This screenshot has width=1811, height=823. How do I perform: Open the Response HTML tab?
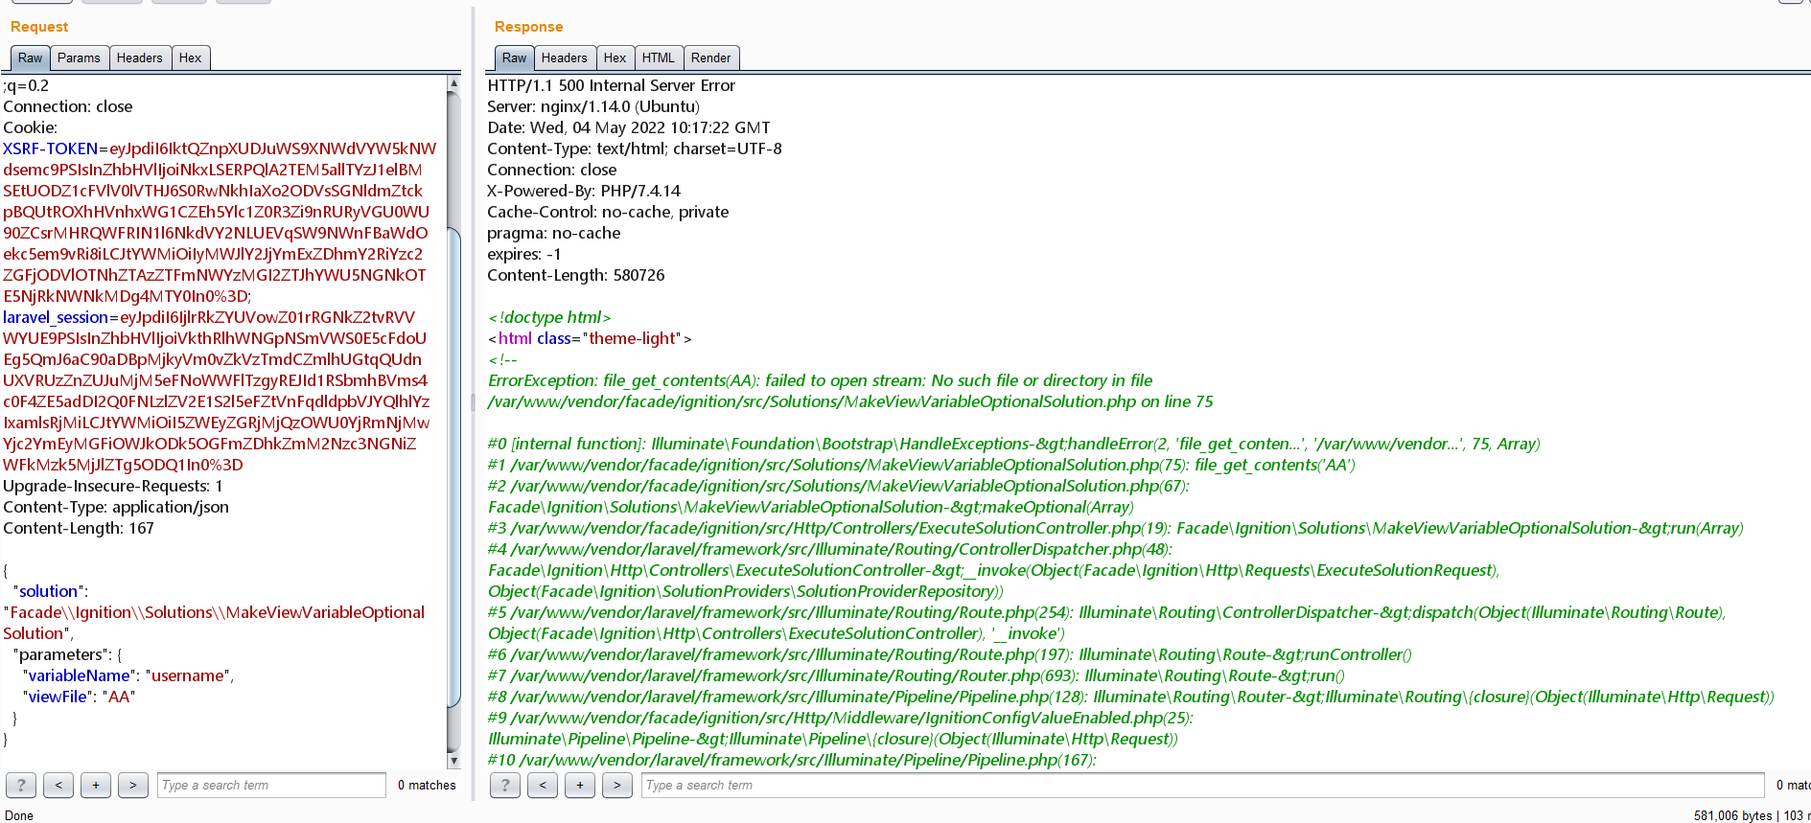659,58
